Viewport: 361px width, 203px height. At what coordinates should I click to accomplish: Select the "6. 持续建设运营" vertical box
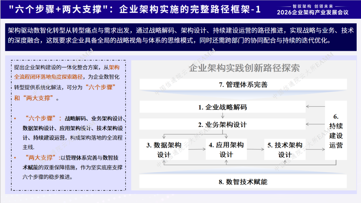(336, 130)
